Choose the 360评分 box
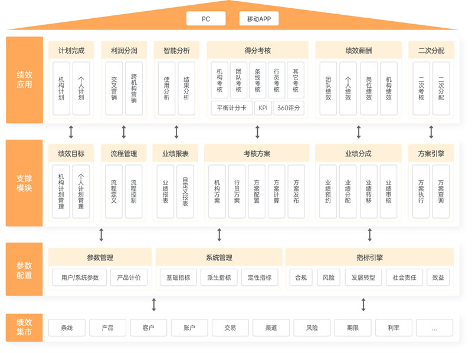The width and height of the screenshot is (472, 353). tap(289, 108)
